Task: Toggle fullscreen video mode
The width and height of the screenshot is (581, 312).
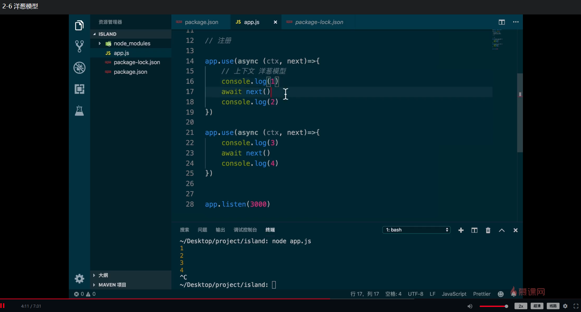Action: coord(576,306)
